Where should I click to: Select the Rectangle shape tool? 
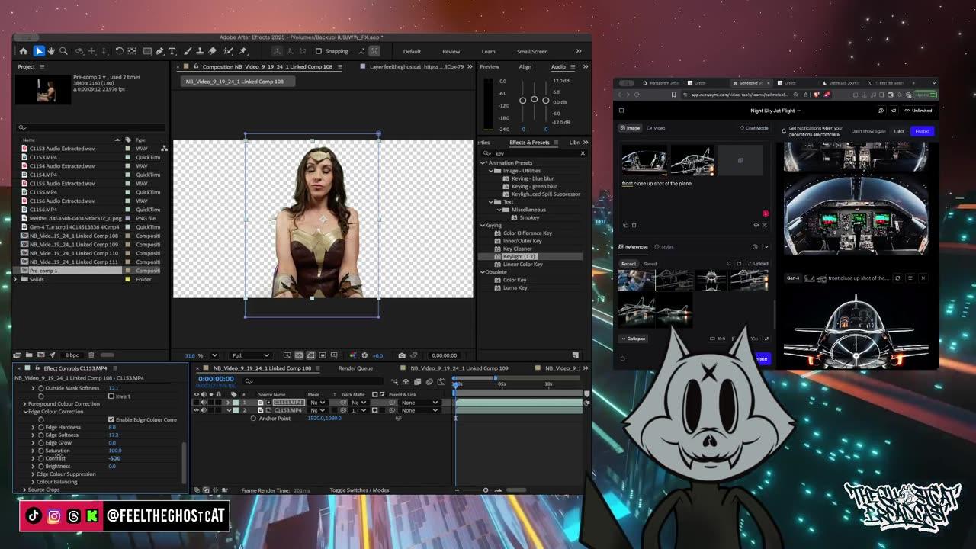click(x=147, y=51)
